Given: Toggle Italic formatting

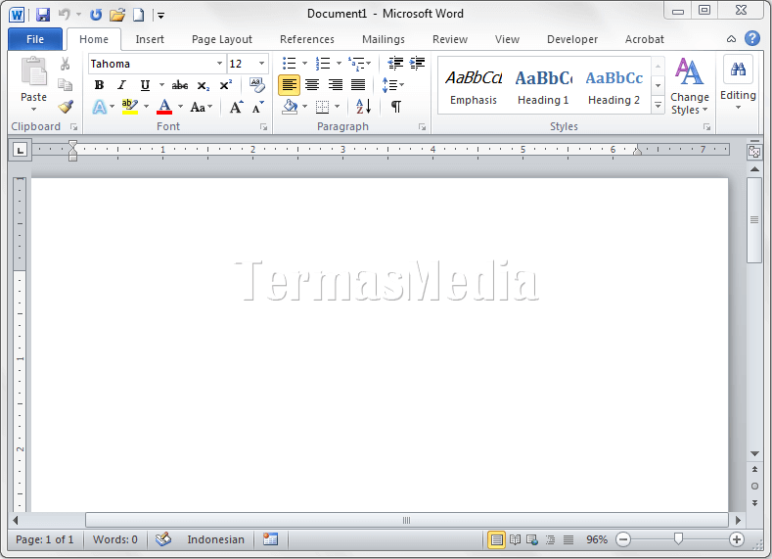Looking at the screenshot, I should coord(121,85).
